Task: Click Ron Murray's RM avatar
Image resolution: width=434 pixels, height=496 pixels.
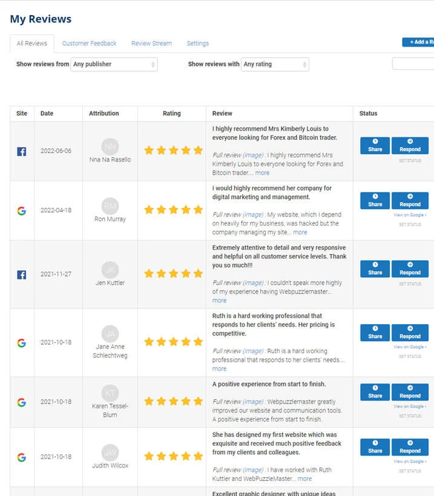Action: (110, 206)
